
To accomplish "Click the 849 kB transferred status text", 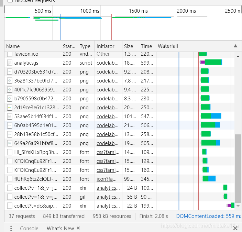I will [x=64, y=216].
